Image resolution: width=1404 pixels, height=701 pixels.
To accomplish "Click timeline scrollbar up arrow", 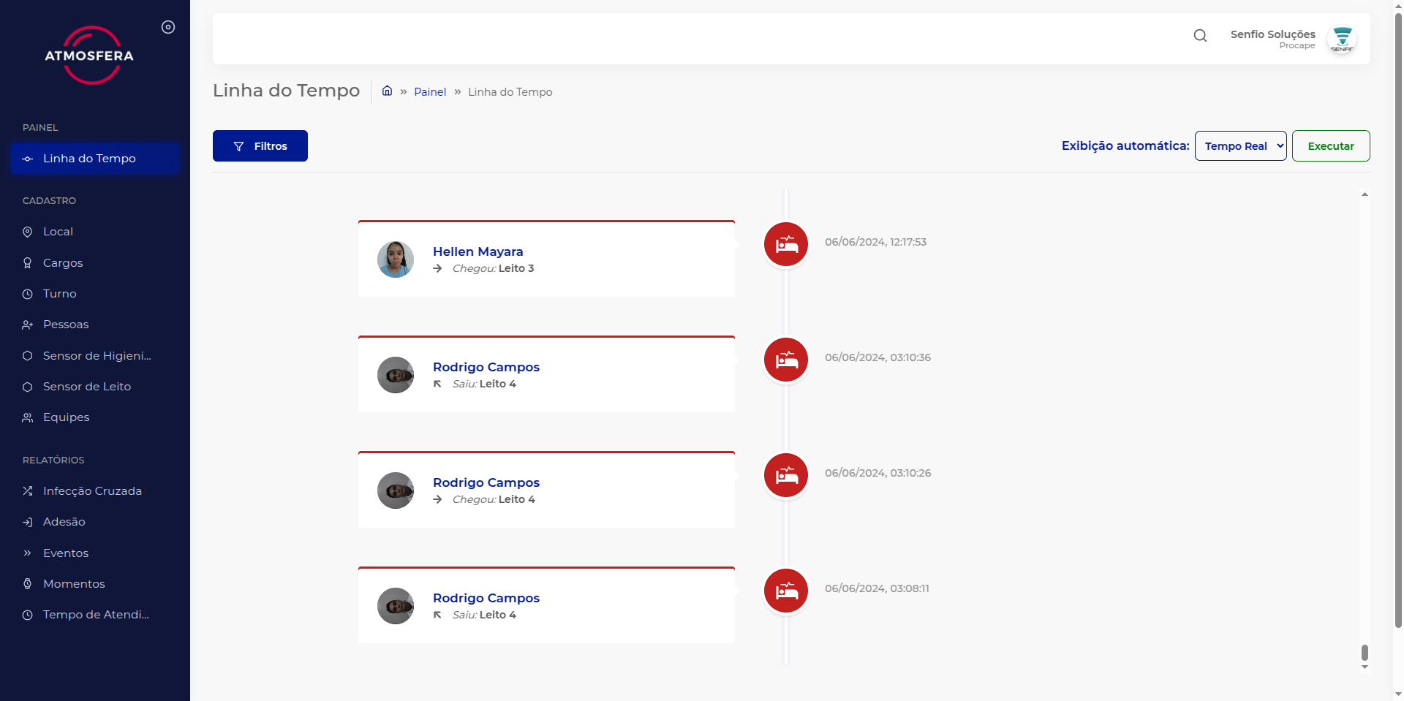I will (x=1365, y=194).
